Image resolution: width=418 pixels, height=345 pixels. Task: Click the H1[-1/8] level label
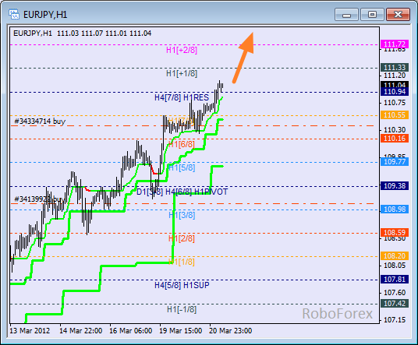pyautogui.click(x=182, y=309)
